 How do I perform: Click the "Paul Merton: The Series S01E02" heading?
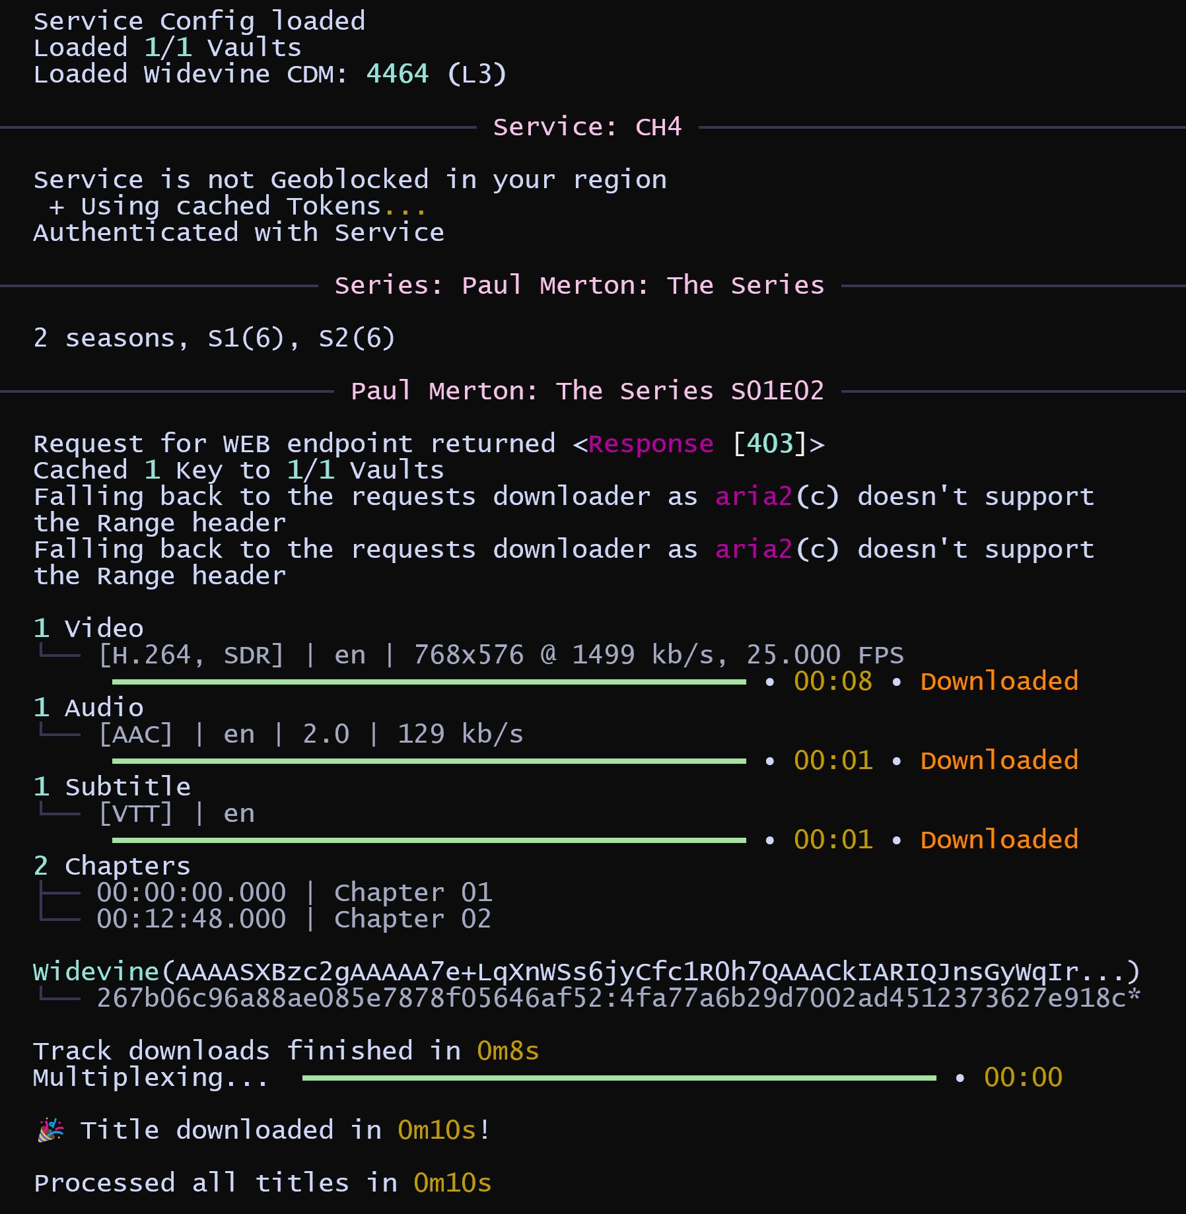tap(587, 391)
